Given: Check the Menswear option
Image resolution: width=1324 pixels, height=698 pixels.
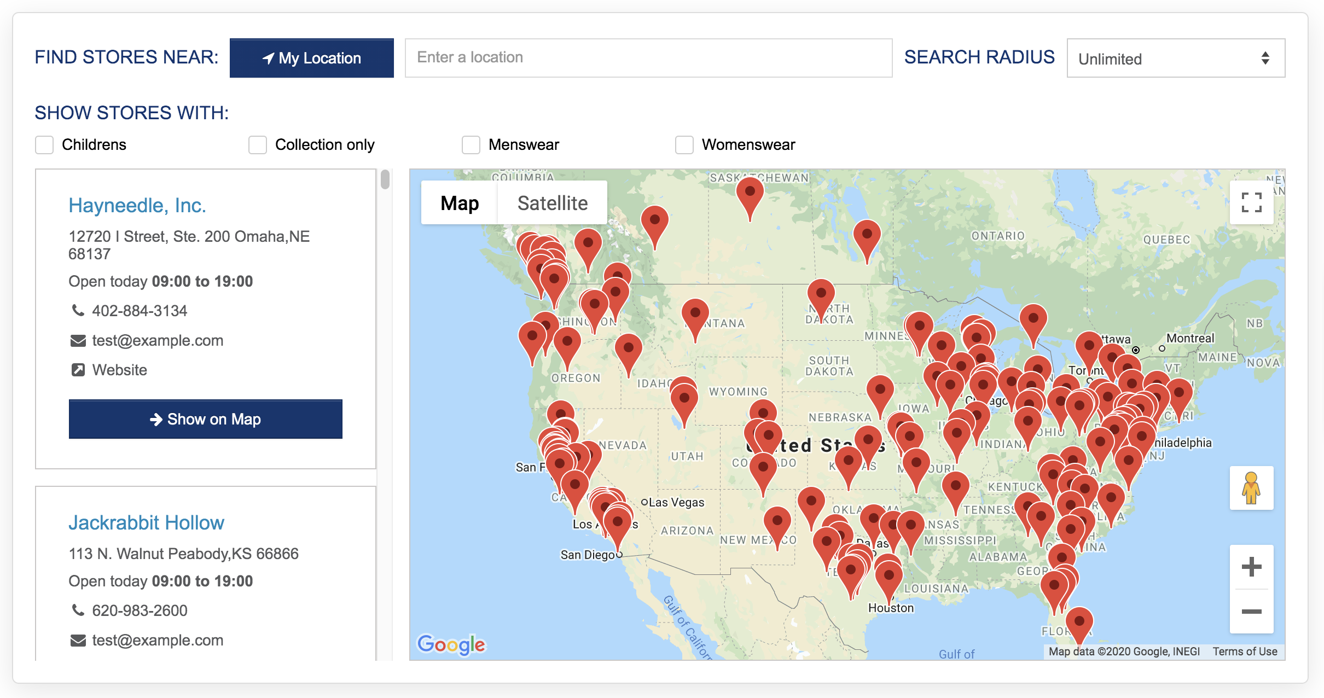Looking at the screenshot, I should 471,144.
